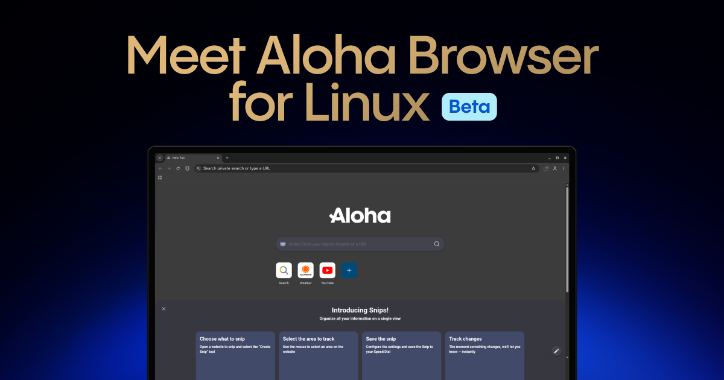Click the Beta badge in the headline
724x380 pixels.
pos(469,107)
